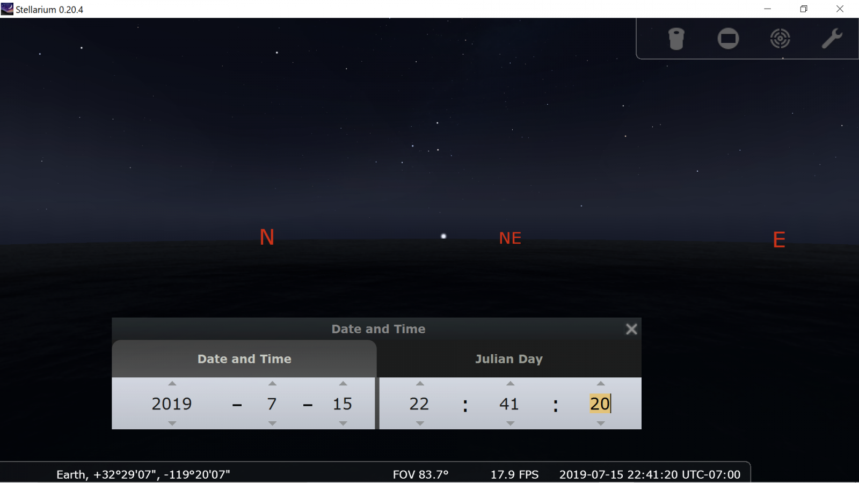Select the bright star near the NE marker

click(x=443, y=236)
